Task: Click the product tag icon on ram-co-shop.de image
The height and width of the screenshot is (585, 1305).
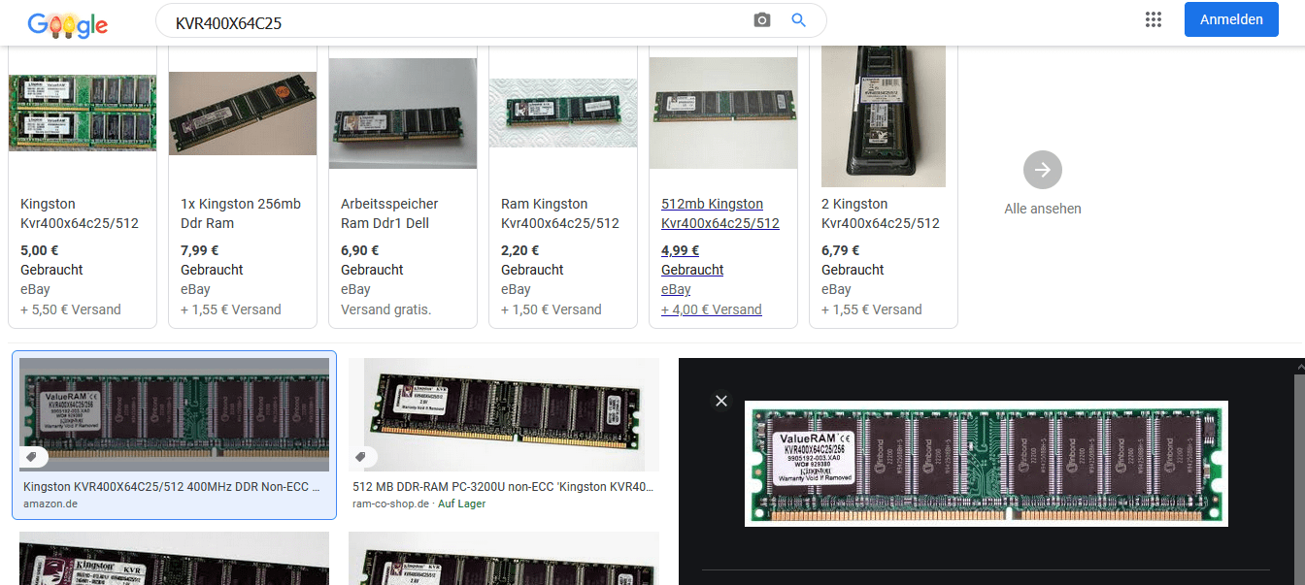Action: [362, 457]
